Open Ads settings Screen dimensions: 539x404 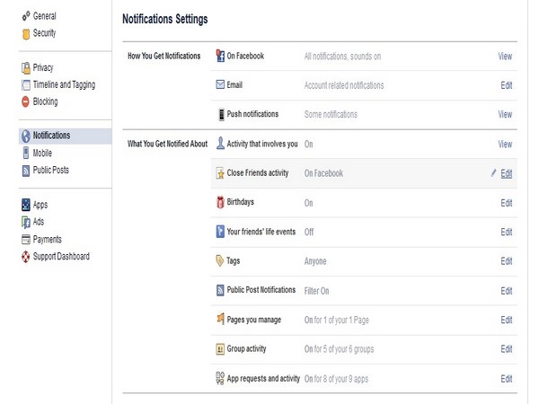[x=39, y=222]
